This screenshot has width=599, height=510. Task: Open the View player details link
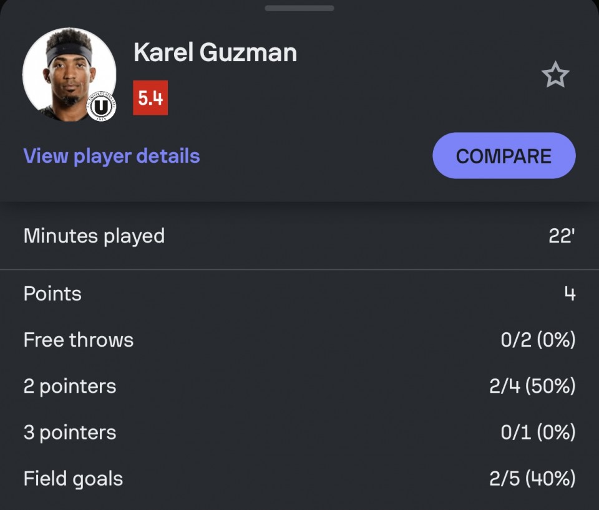(112, 156)
